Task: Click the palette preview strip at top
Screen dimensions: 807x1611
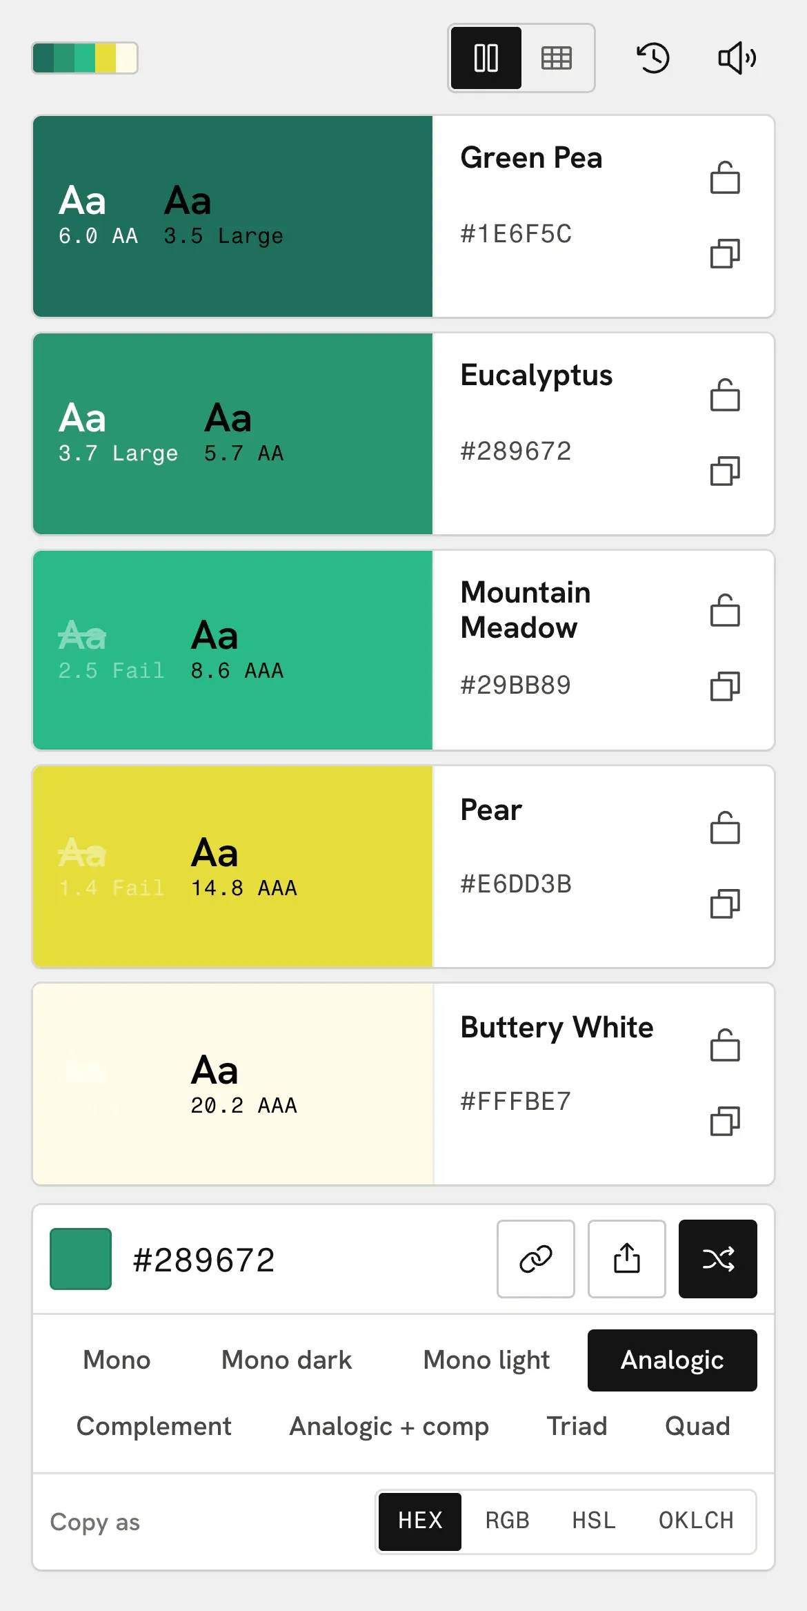Action: [x=85, y=58]
